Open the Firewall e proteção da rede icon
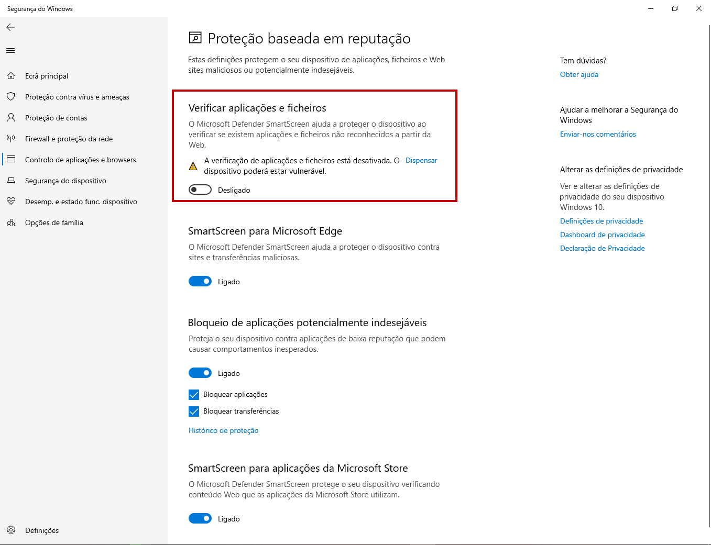The height and width of the screenshot is (545, 711). point(11,139)
